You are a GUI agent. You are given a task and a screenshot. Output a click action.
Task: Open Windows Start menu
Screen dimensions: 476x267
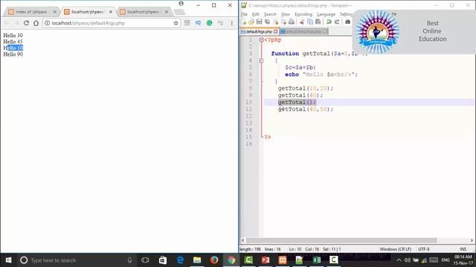pos(8,260)
